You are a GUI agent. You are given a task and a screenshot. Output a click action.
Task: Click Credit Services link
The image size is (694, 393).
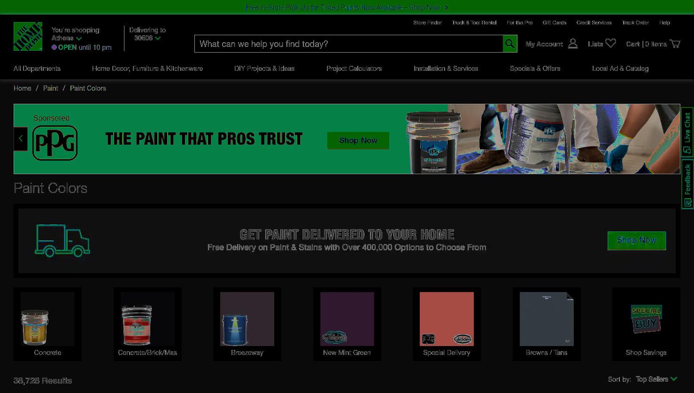pyautogui.click(x=594, y=23)
